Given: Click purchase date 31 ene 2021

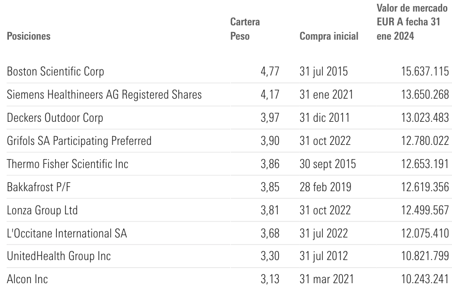Looking at the screenshot, I should 324,95.
